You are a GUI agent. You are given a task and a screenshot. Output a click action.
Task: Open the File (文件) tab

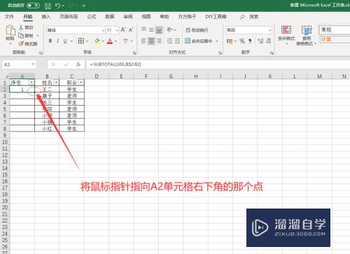point(9,17)
